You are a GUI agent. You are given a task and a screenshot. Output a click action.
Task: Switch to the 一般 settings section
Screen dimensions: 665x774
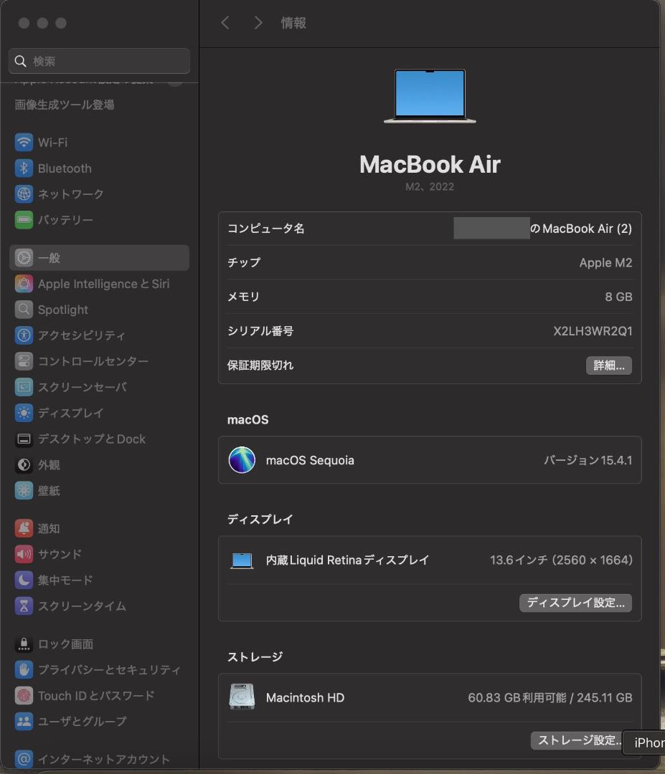[72, 258]
